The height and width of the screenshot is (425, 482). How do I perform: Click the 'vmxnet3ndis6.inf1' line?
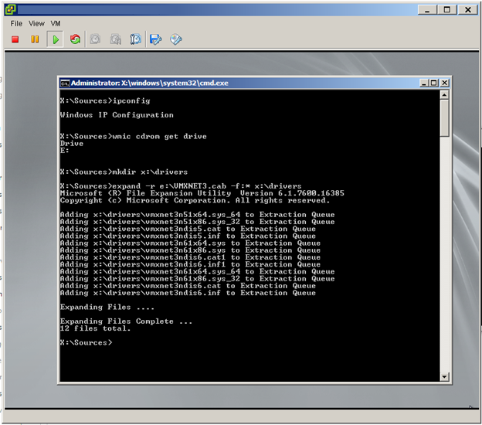pos(190,264)
